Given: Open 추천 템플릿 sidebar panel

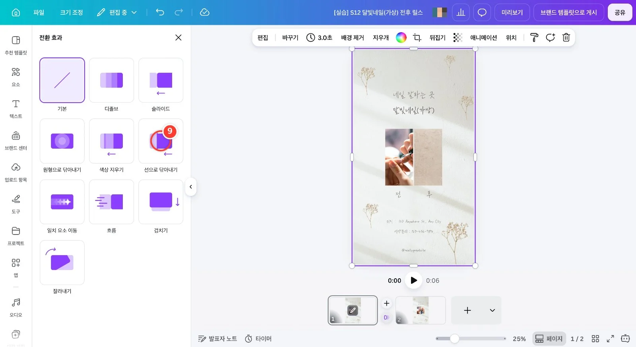Looking at the screenshot, I should [16, 45].
